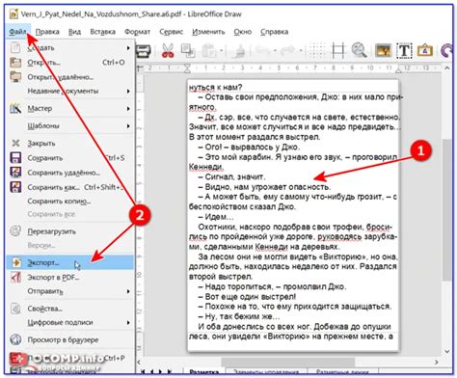Click the horizontal scrollbar right arrow
457x378 pixels.
pyautogui.click(x=437, y=363)
